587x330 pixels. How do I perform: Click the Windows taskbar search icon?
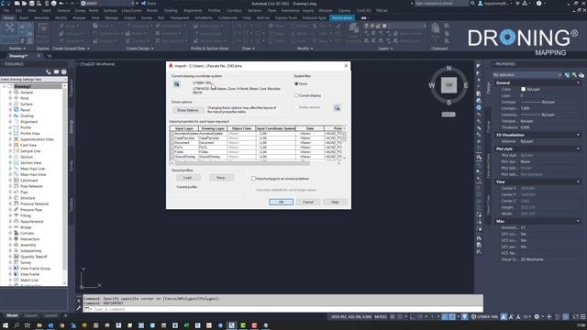pyautogui.click(x=17, y=325)
